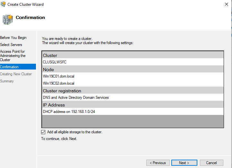Close the Create Cluster Wizard window
Screen dimensions: 232x168
pos(227,5)
